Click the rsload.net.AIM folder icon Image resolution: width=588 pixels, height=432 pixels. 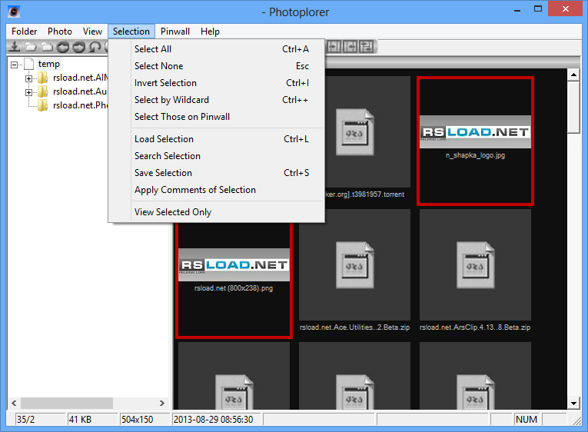click(x=43, y=78)
